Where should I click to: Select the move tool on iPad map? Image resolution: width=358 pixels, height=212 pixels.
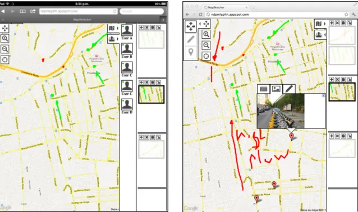pyautogui.click(x=5, y=28)
